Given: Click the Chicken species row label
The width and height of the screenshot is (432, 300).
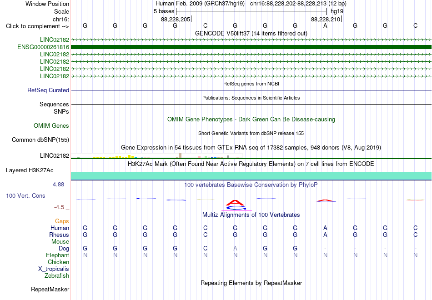Looking at the screenshot, I should [x=58, y=262].
